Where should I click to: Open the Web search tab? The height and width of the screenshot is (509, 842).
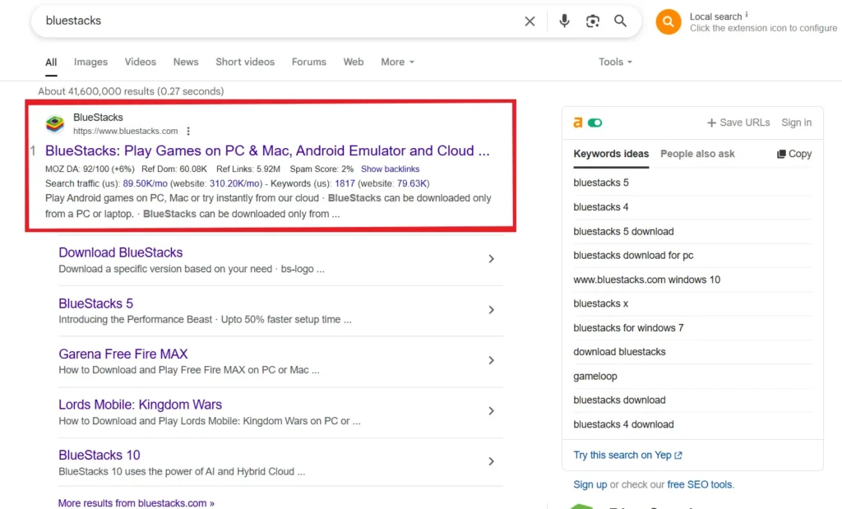click(354, 62)
